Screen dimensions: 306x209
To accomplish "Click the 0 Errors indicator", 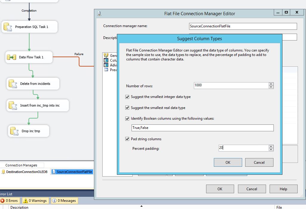I will coord(10,201).
